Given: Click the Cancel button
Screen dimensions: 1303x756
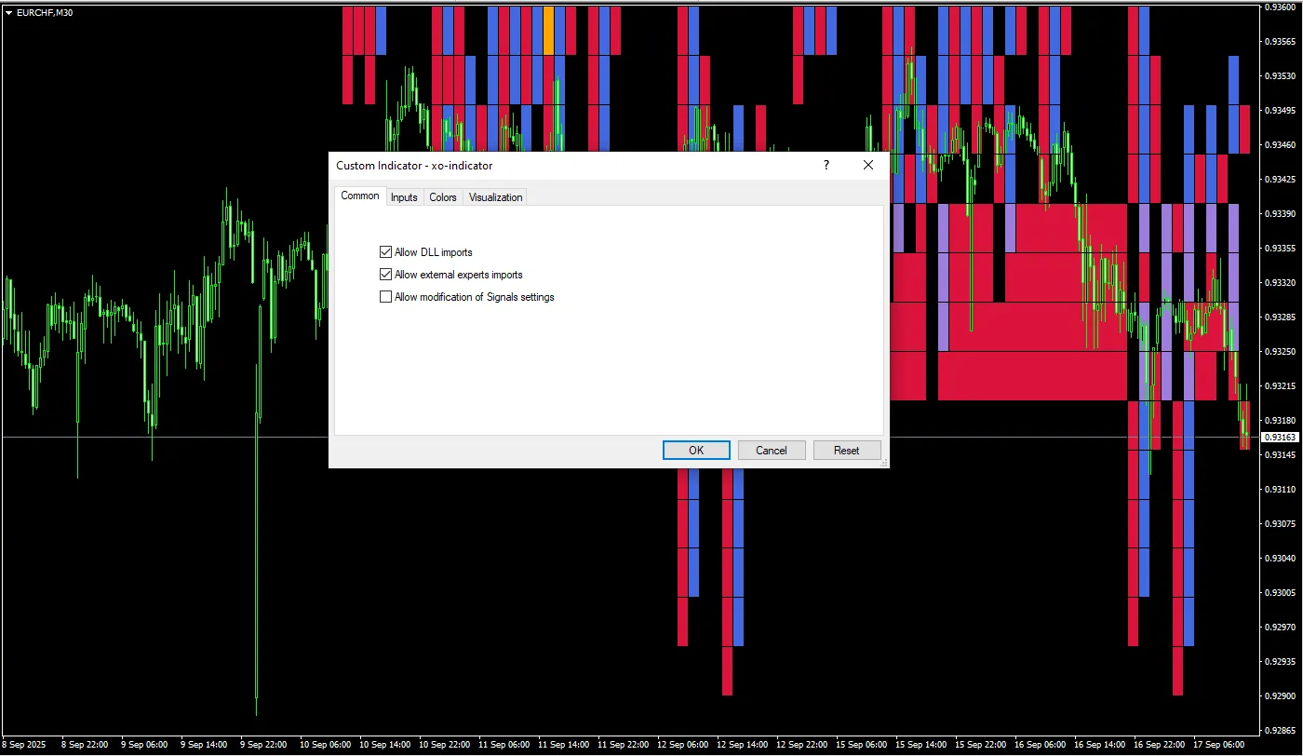Looking at the screenshot, I should (x=771, y=451).
